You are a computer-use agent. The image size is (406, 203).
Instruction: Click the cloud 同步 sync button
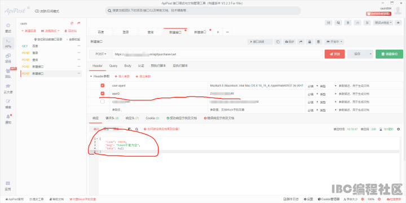289,42
